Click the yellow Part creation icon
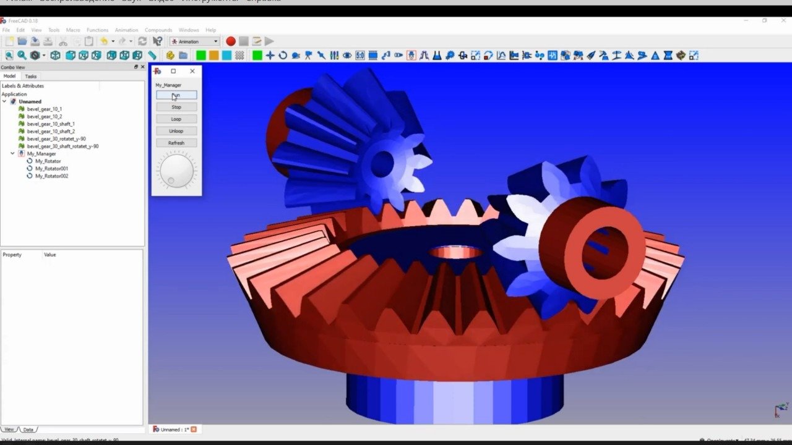792x445 pixels. click(170, 56)
